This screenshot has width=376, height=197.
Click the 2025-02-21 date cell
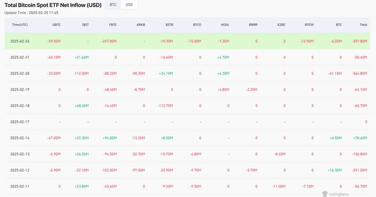(x=20, y=57)
